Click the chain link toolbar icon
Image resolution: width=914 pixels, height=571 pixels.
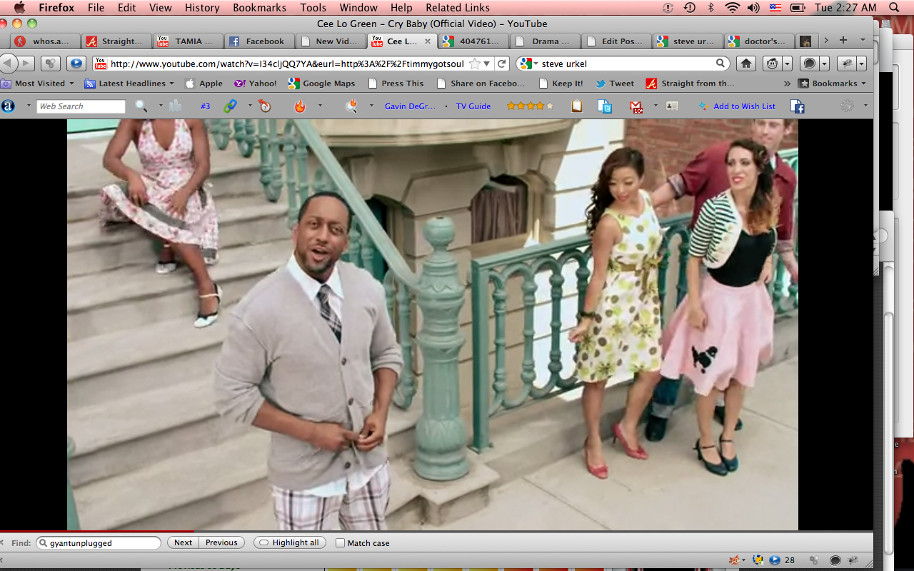(230, 106)
